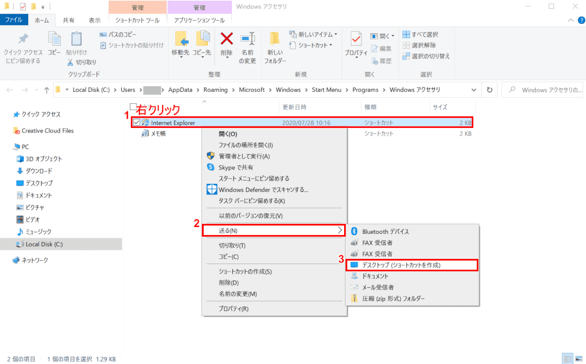Select Desktop (create shortcut) in submenu
The image size is (586, 364).
point(412,265)
